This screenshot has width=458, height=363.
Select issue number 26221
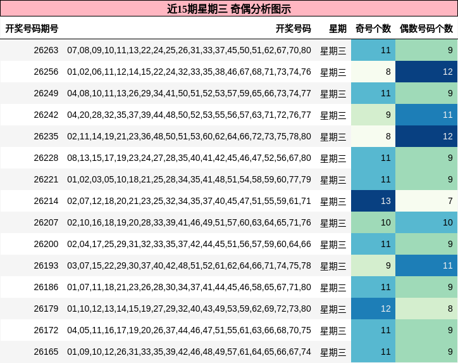(x=46, y=179)
